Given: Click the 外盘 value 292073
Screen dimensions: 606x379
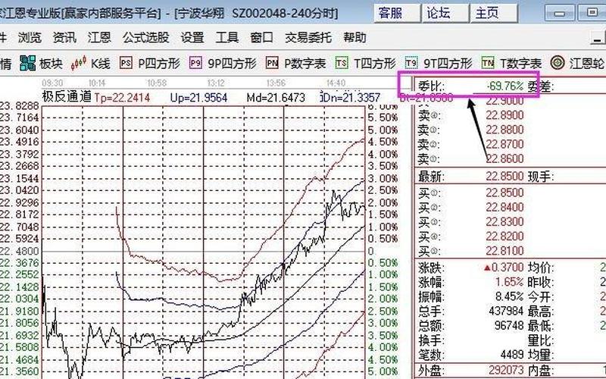Looking at the screenshot, I should coord(506,371).
